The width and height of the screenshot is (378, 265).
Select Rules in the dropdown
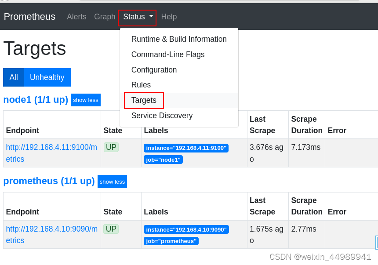pyautogui.click(x=179, y=85)
